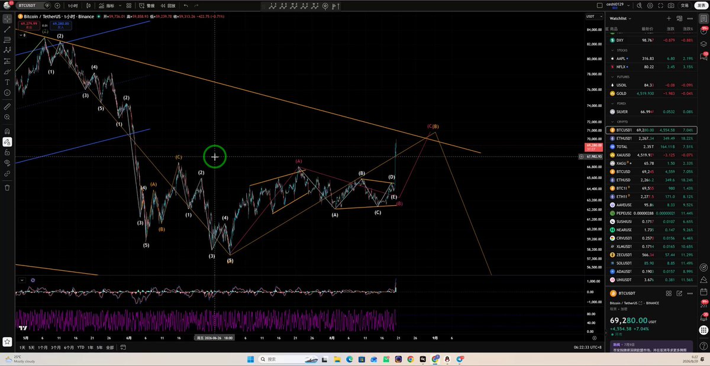
Task: Select the GOLD row in Watchlist
Action: [652, 93]
